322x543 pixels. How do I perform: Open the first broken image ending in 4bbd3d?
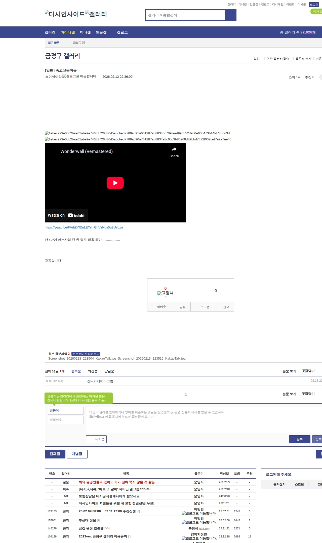click(137, 133)
